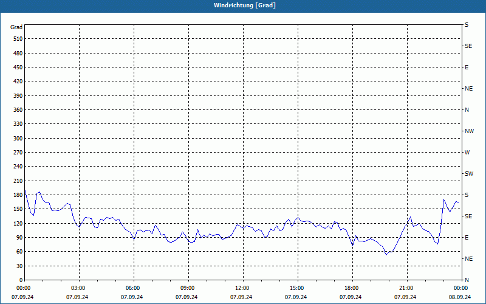
Task: Click the 270 value on the left axis
Action: click(x=18, y=153)
